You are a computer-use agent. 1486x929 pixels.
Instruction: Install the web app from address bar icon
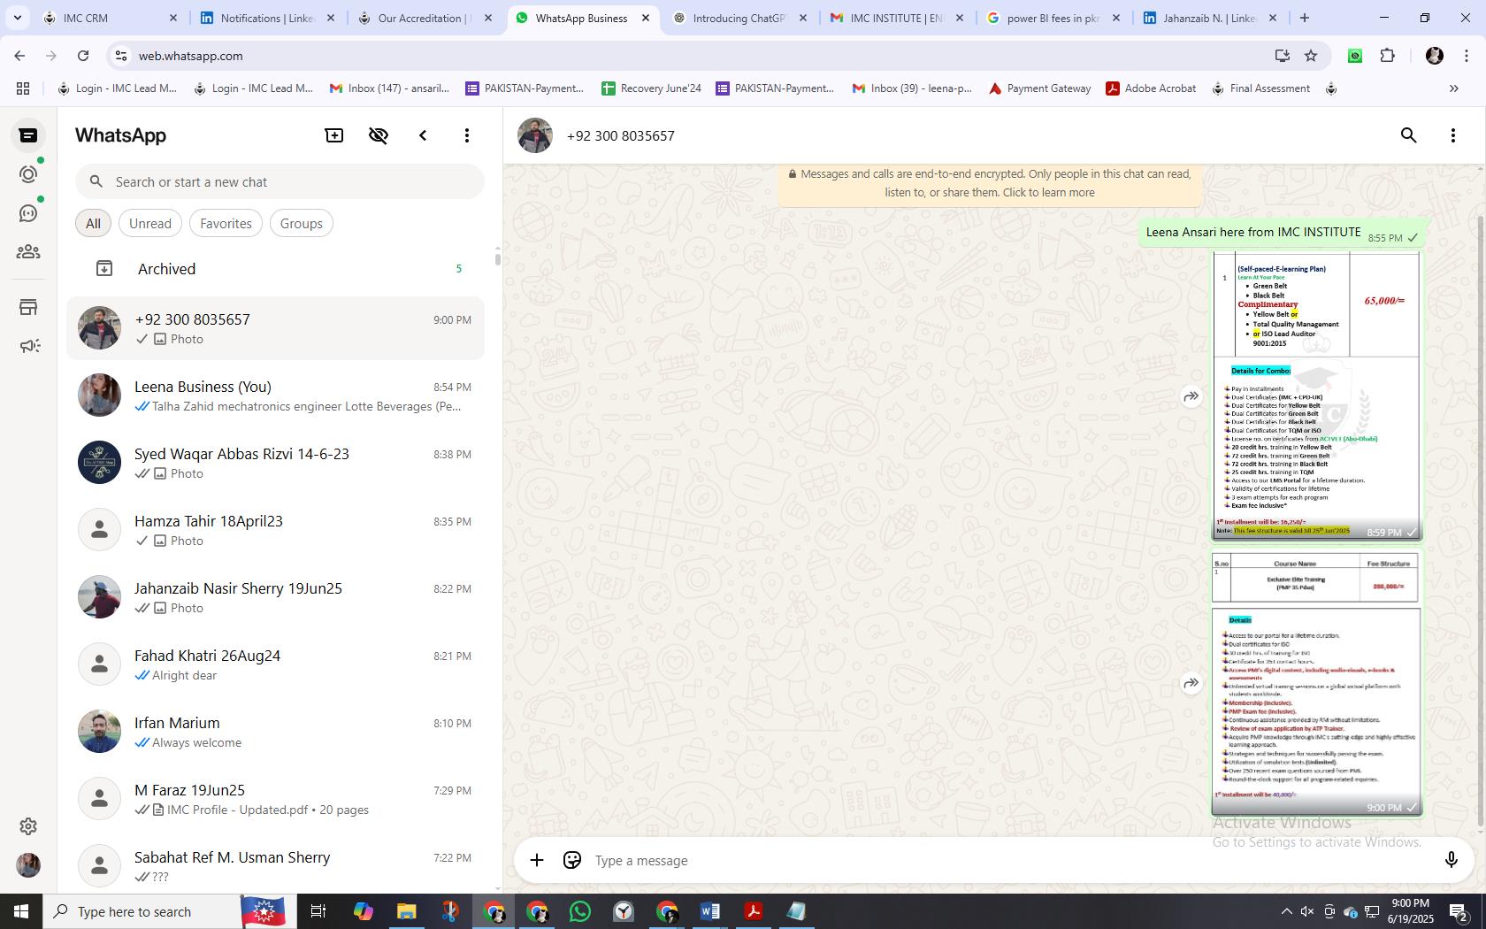point(1282,56)
